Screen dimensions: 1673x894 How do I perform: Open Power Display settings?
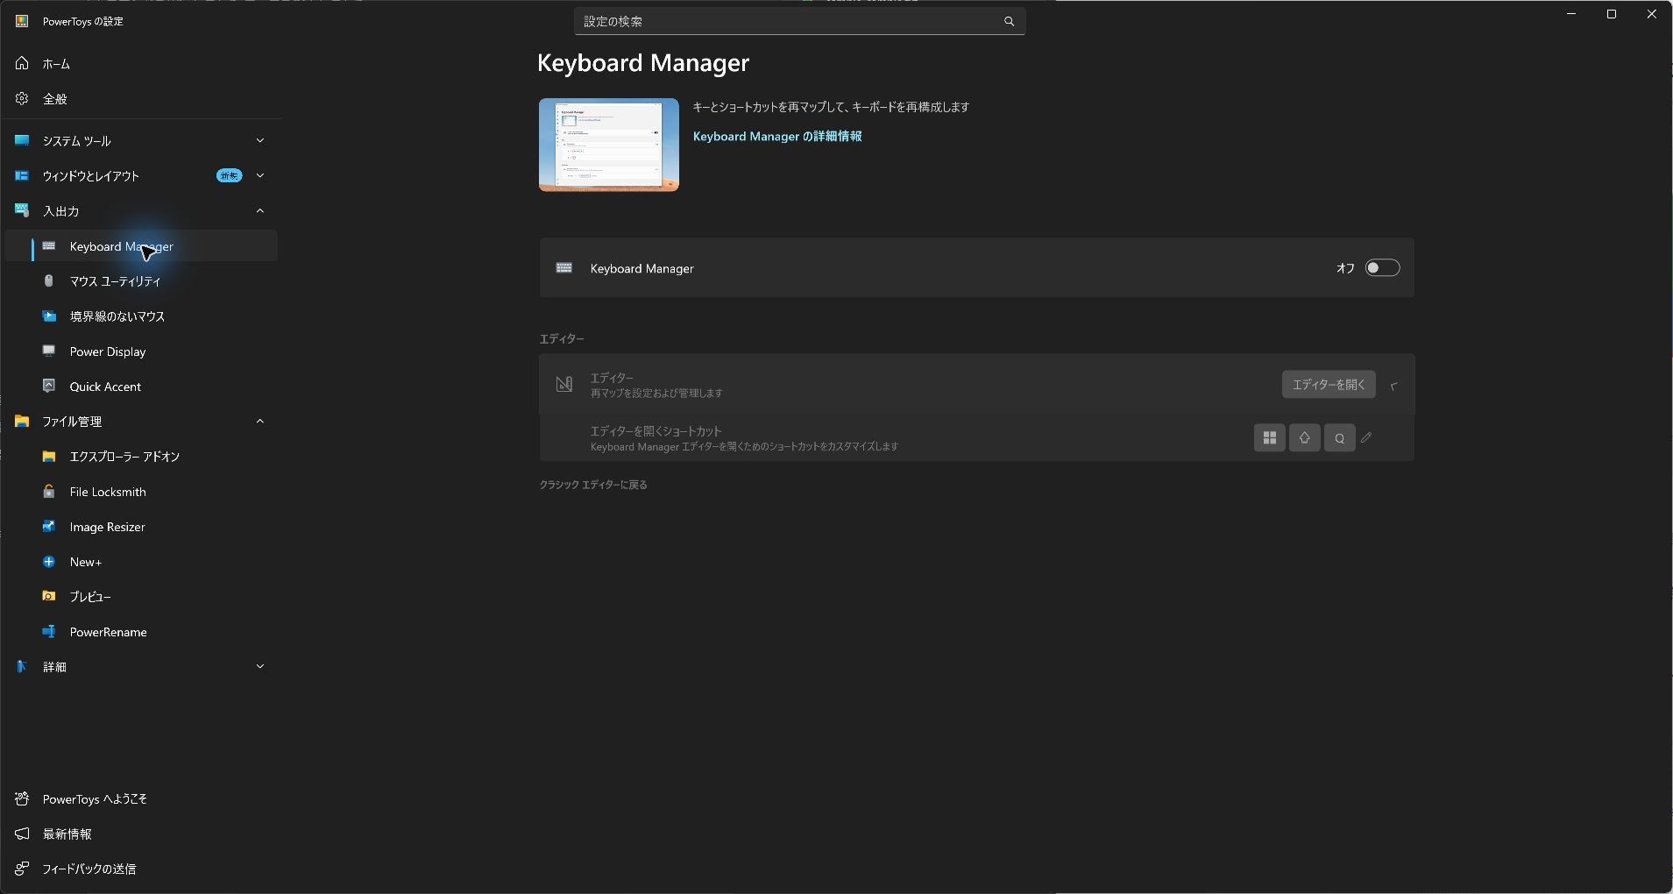(x=140, y=351)
